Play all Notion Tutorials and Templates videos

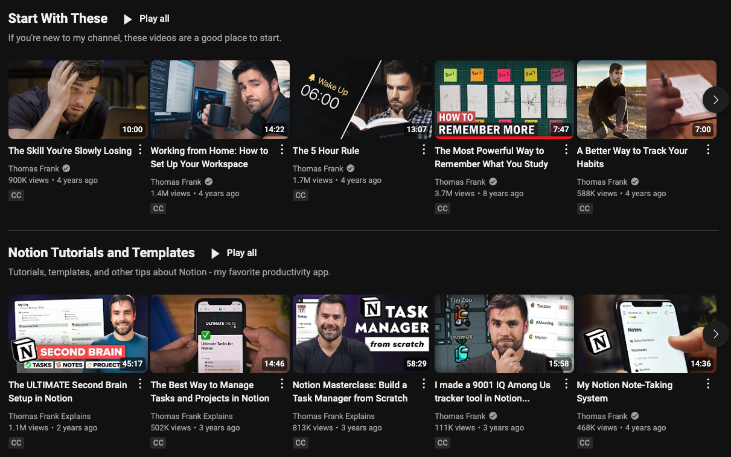(234, 253)
